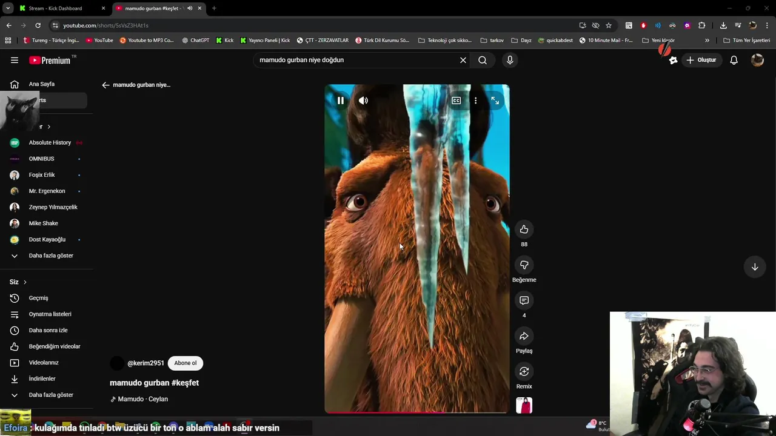Open the comments of the Short
The height and width of the screenshot is (436, 776).
coord(524,300)
